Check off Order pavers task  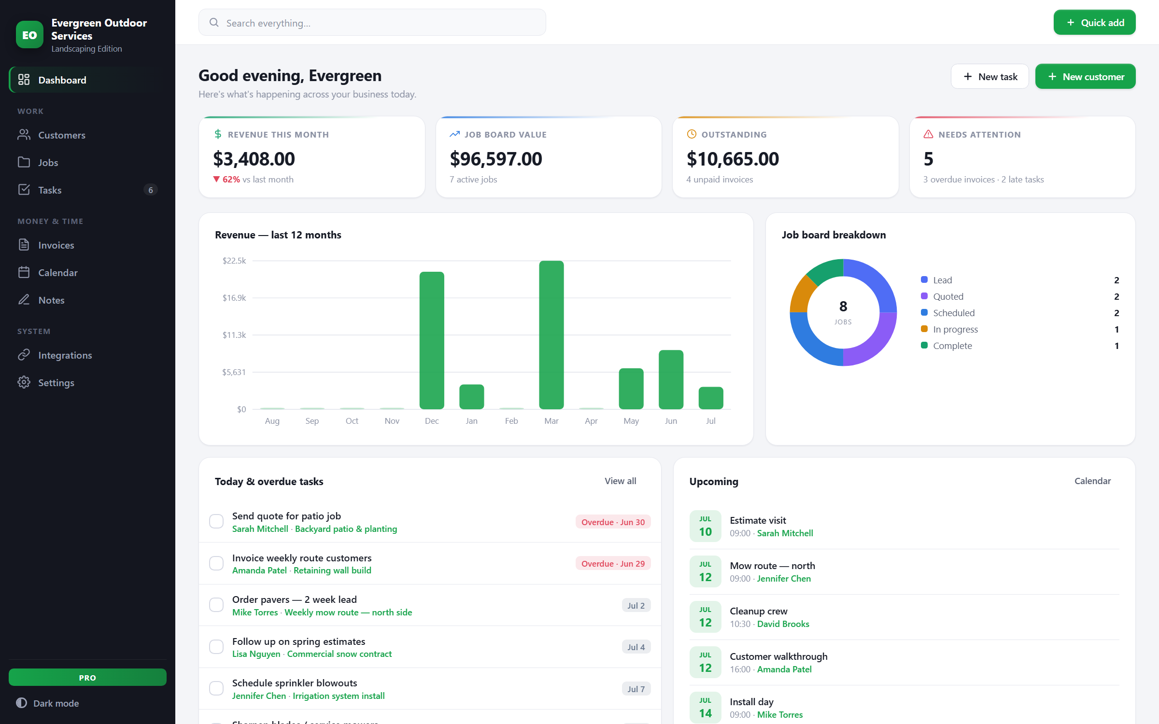pyautogui.click(x=216, y=605)
